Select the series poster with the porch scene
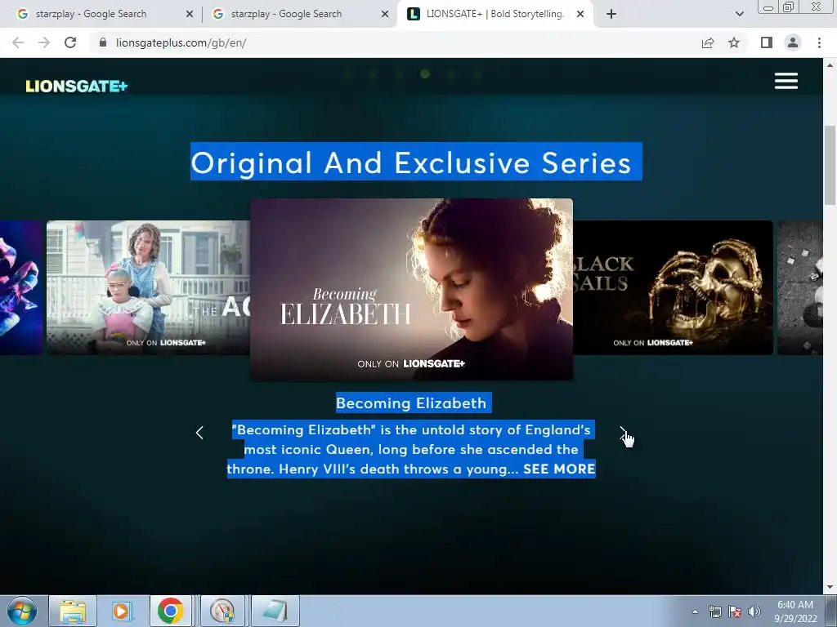 click(148, 287)
